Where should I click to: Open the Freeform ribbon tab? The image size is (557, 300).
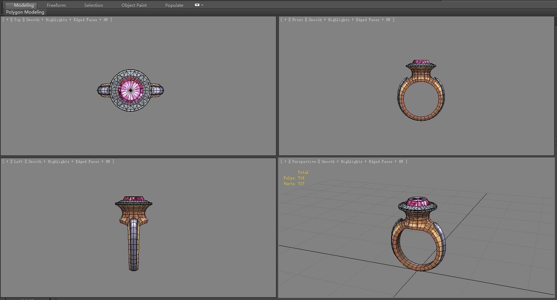56,5
